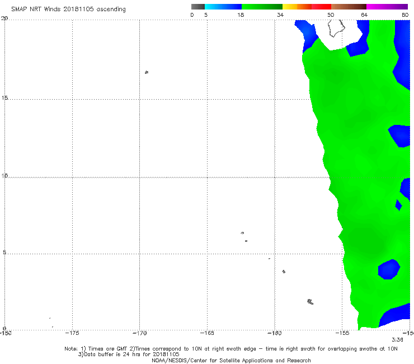
Task: Click the "NOAA/NESDIS/Center for Satellite Applications and Research" credit
Action: [231, 360]
